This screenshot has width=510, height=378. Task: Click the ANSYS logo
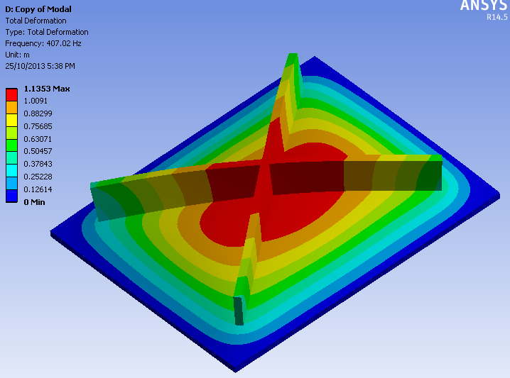point(484,6)
